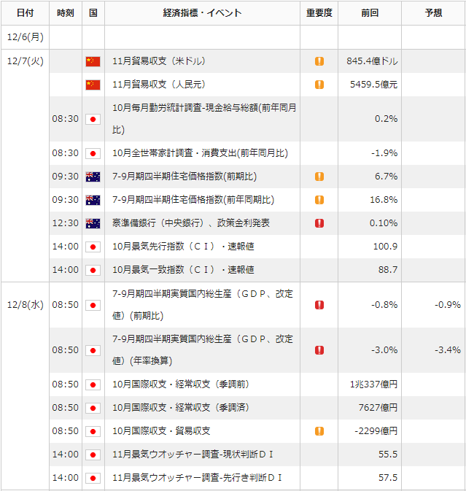
Task: Click Japan flag in 10月毎月勤労統計調査 row
Action: (x=93, y=120)
